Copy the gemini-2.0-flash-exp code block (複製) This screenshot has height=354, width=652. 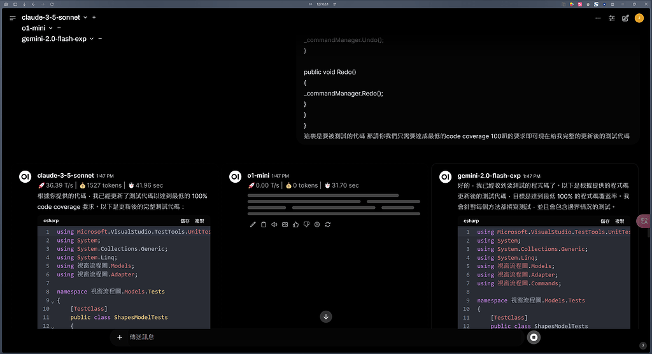click(x=620, y=222)
